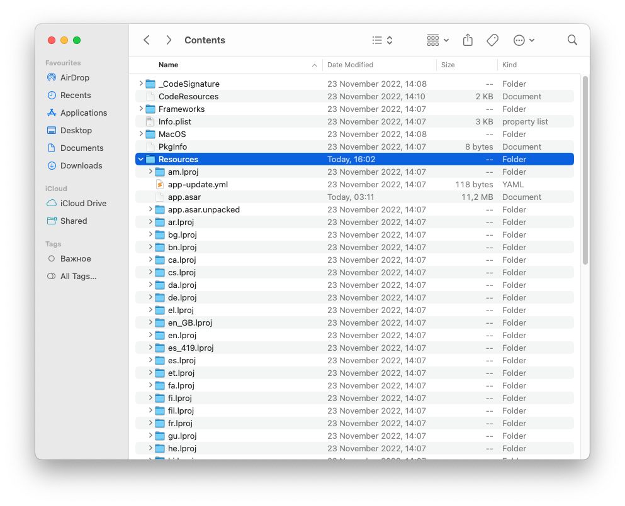This screenshot has height=506, width=625.
Task: Expand the he.lproj folder
Action: point(150,448)
